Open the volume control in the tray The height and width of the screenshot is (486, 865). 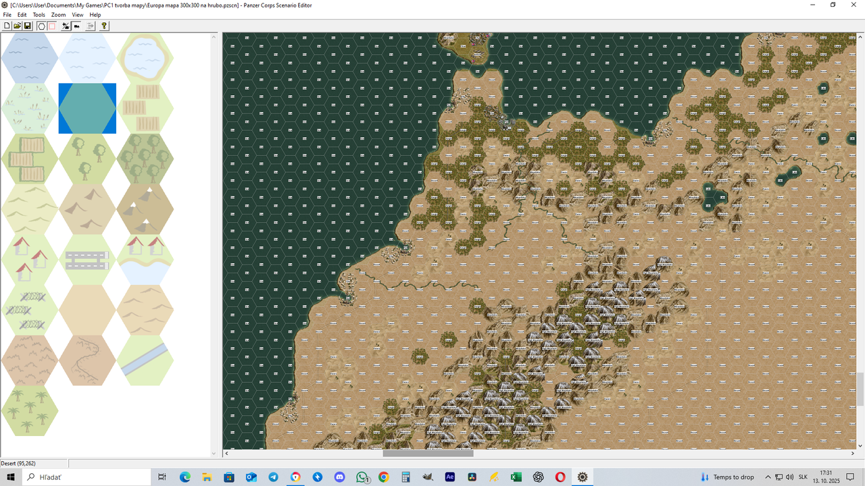point(790,477)
